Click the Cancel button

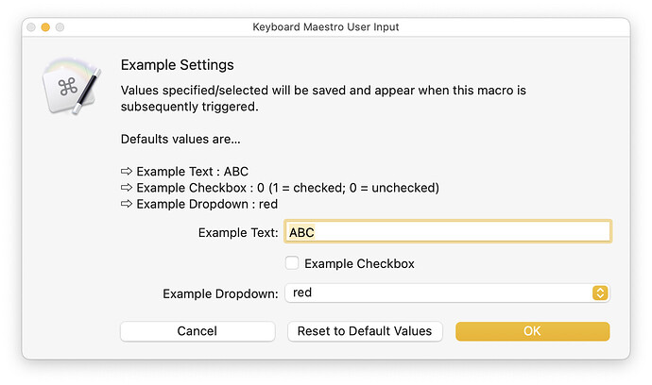tap(197, 331)
